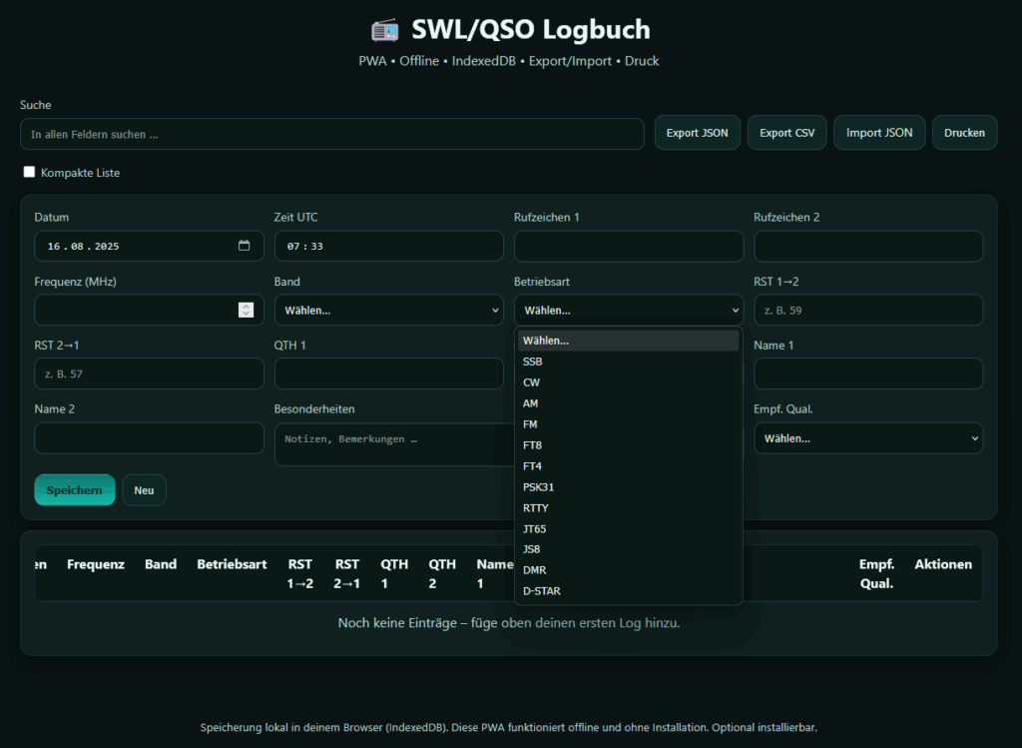Click the Neu button
This screenshot has width=1022, height=748.
click(x=144, y=490)
